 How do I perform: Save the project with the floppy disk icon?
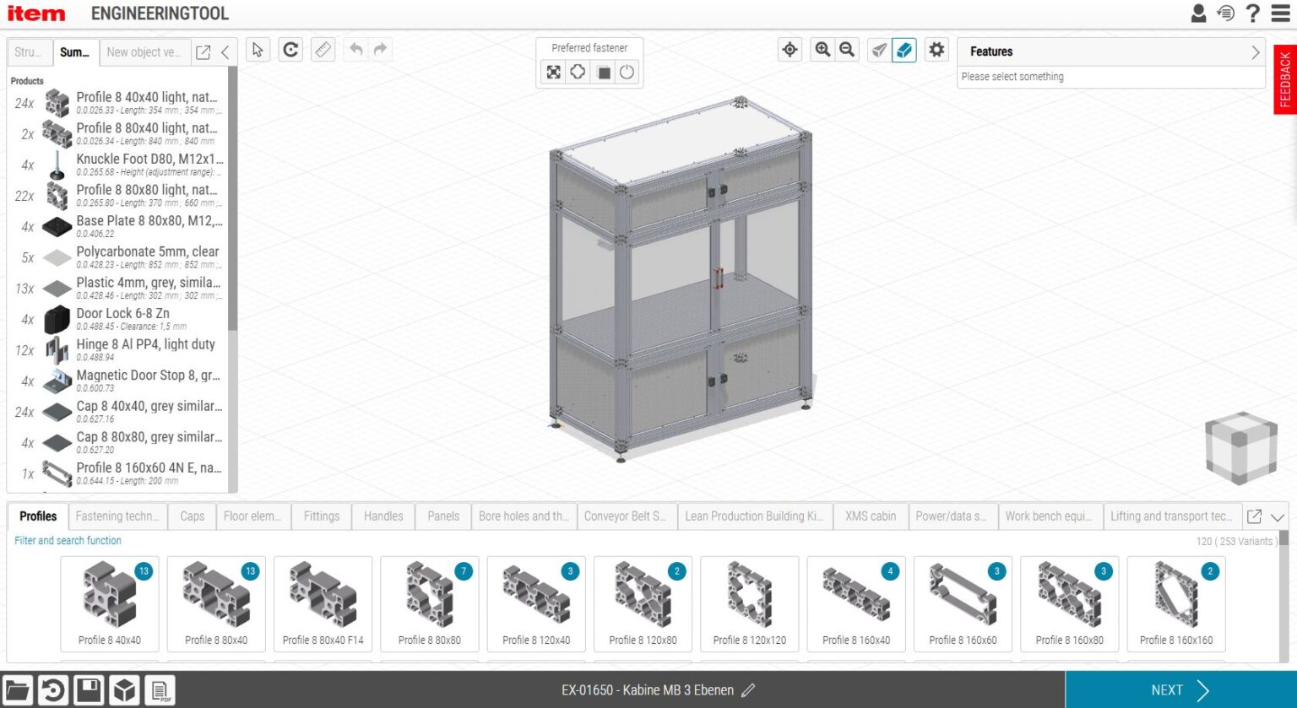coord(89,689)
